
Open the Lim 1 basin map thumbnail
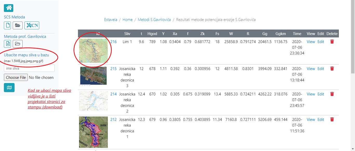click(x=93, y=51)
